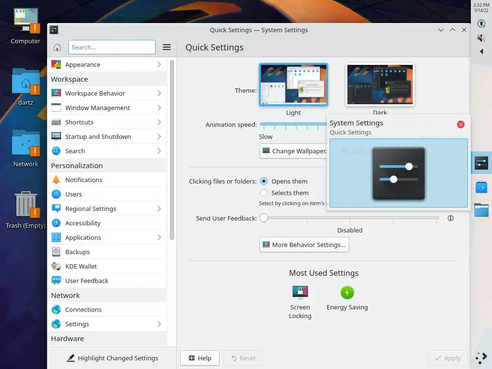Open Screen Locking from Most Used Settings

tap(300, 303)
